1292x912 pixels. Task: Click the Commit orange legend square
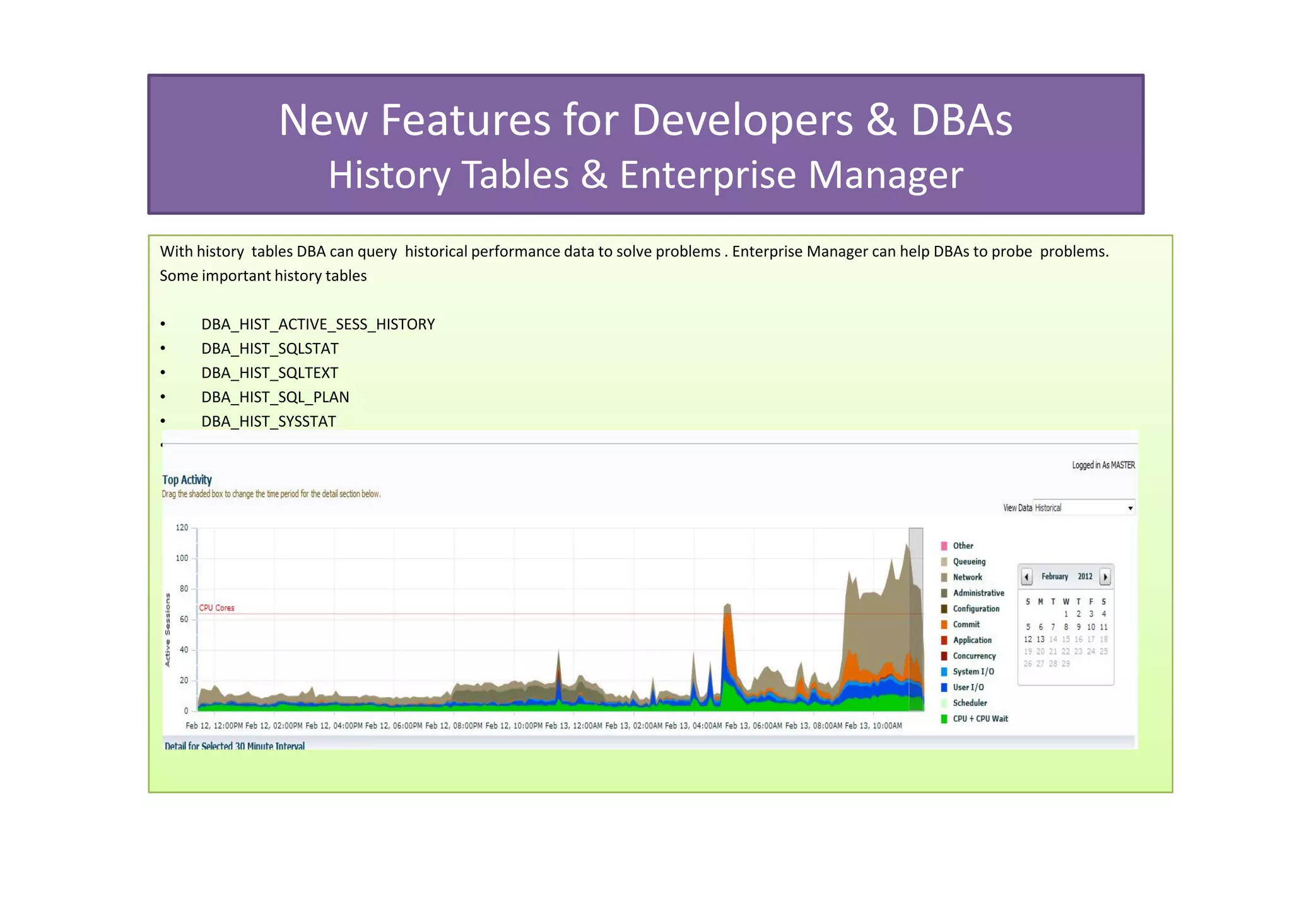pyautogui.click(x=944, y=625)
